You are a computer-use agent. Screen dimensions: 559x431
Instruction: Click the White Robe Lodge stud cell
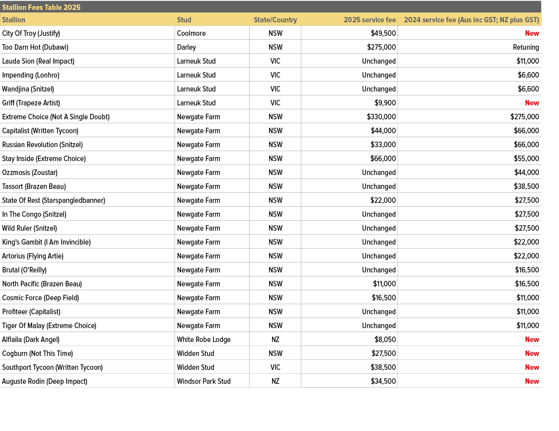[x=203, y=340]
